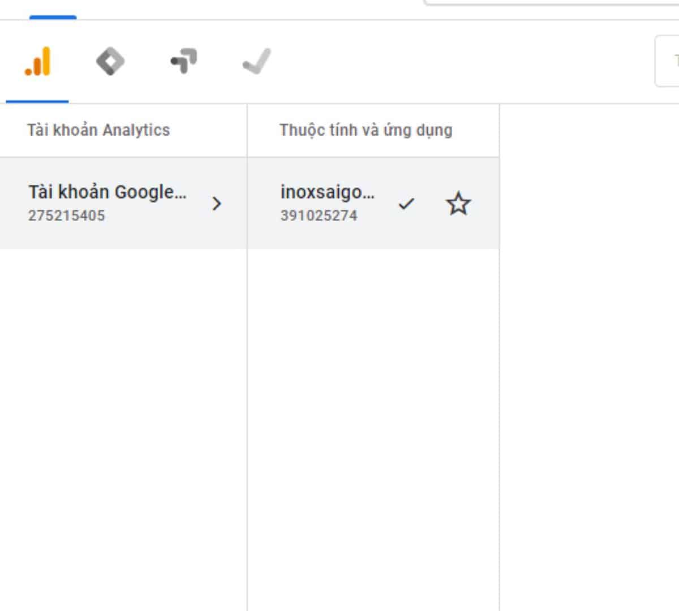
Task: Click property ID 391025274
Action: [319, 216]
